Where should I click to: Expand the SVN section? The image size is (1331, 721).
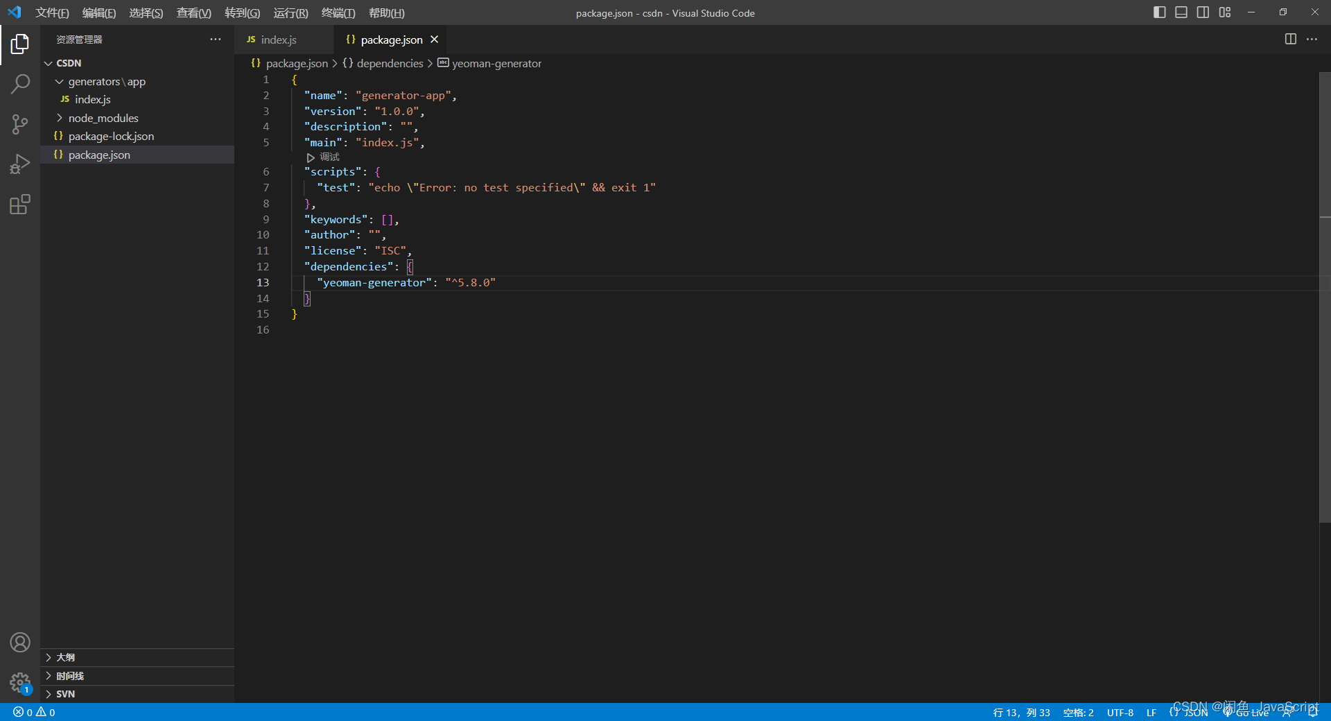point(137,694)
